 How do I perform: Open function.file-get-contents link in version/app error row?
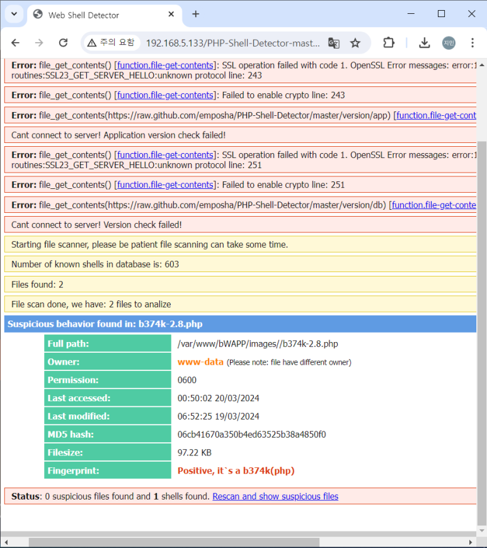coord(436,115)
